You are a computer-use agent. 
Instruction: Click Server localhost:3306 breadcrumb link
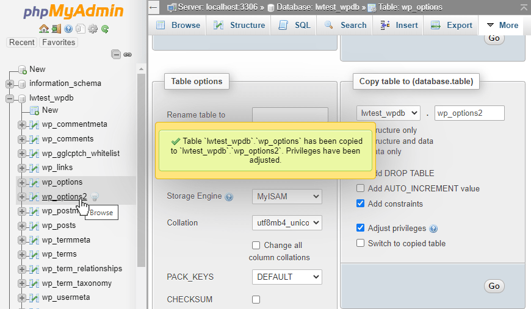coord(218,7)
